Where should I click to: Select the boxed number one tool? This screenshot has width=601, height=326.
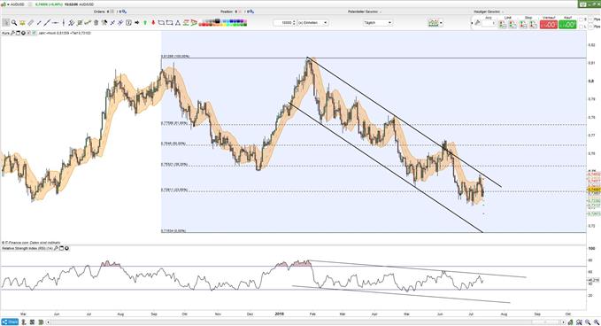point(129,23)
